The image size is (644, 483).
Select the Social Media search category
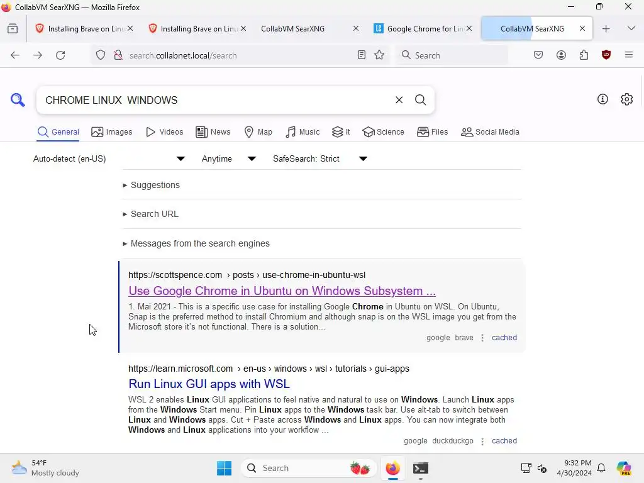[490, 132]
